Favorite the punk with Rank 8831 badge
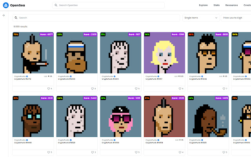This screenshot has width=251, height=157. coord(224,88)
